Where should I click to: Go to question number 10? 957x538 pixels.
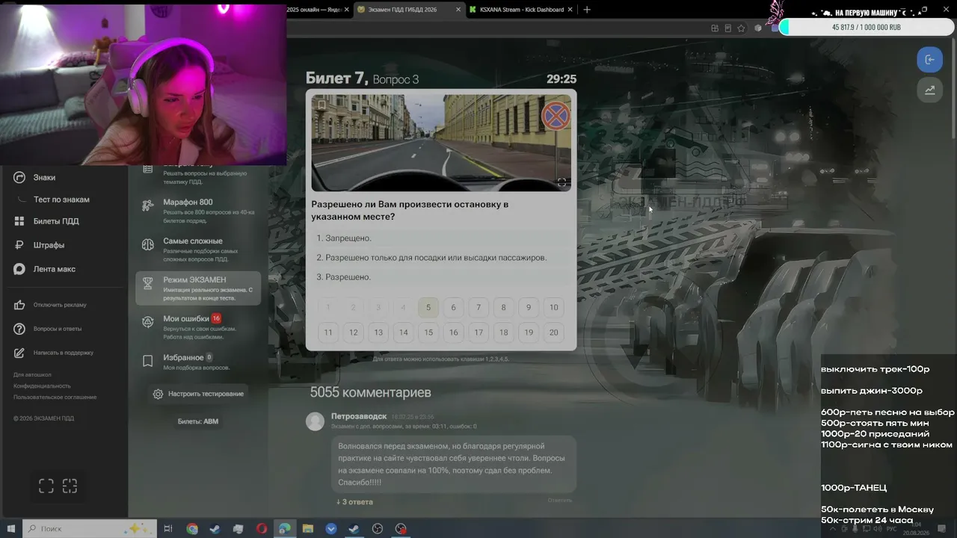[553, 307]
